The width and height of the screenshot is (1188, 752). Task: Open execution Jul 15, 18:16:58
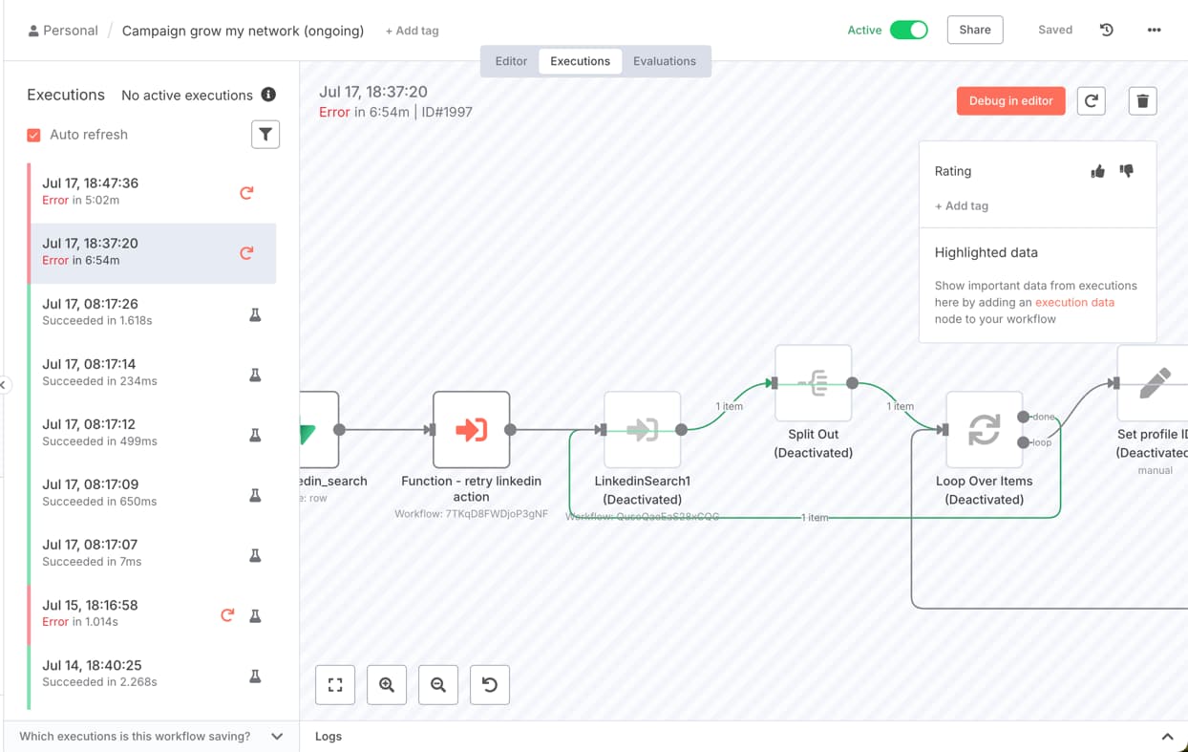coord(153,614)
